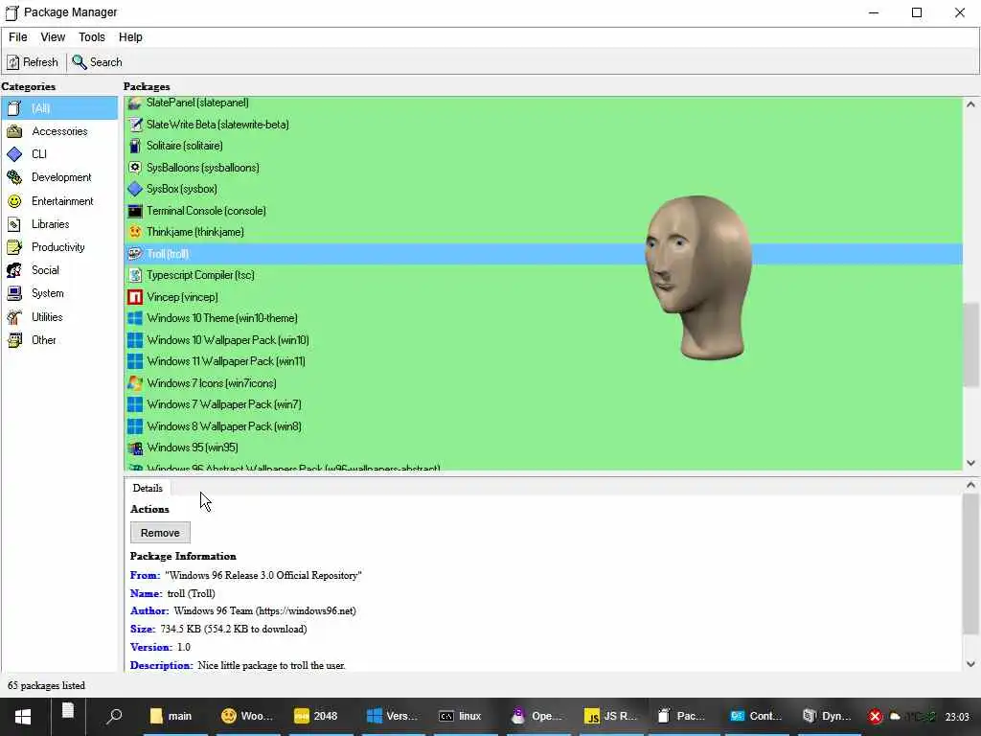Screen dimensions: 981x736
Task: Open the Search tool
Action: pyautogui.click(x=97, y=62)
